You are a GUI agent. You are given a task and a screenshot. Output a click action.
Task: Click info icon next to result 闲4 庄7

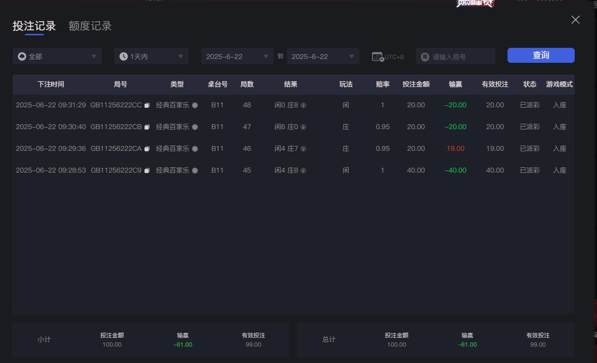click(x=304, y=148)
